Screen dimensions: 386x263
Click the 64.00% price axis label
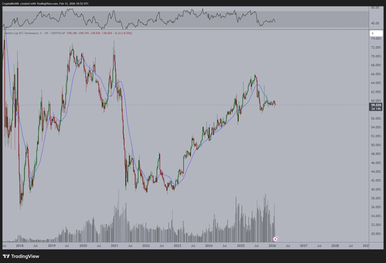click(x=376, y=83)
